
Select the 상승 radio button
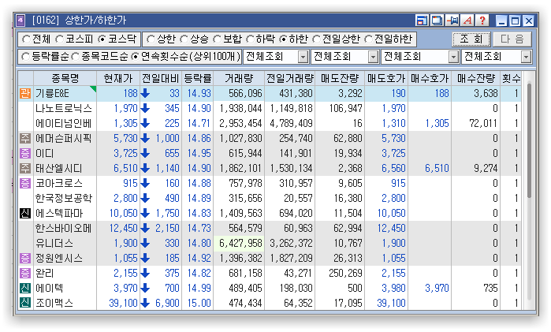(x=184, y=39)
